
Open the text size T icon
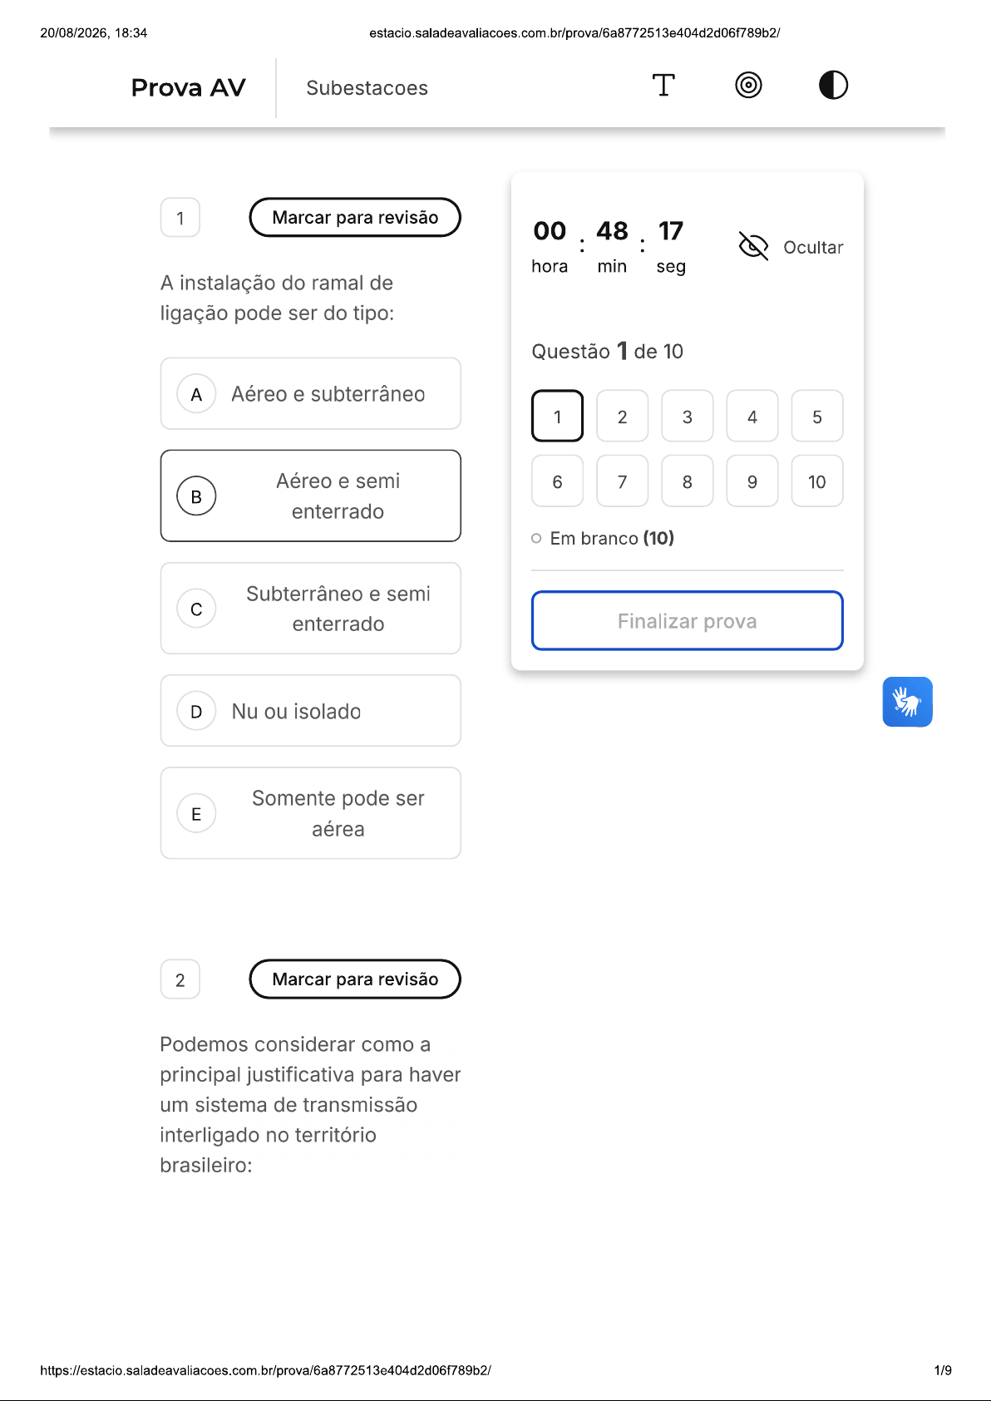pyautogui.click(x=663, y=85)
